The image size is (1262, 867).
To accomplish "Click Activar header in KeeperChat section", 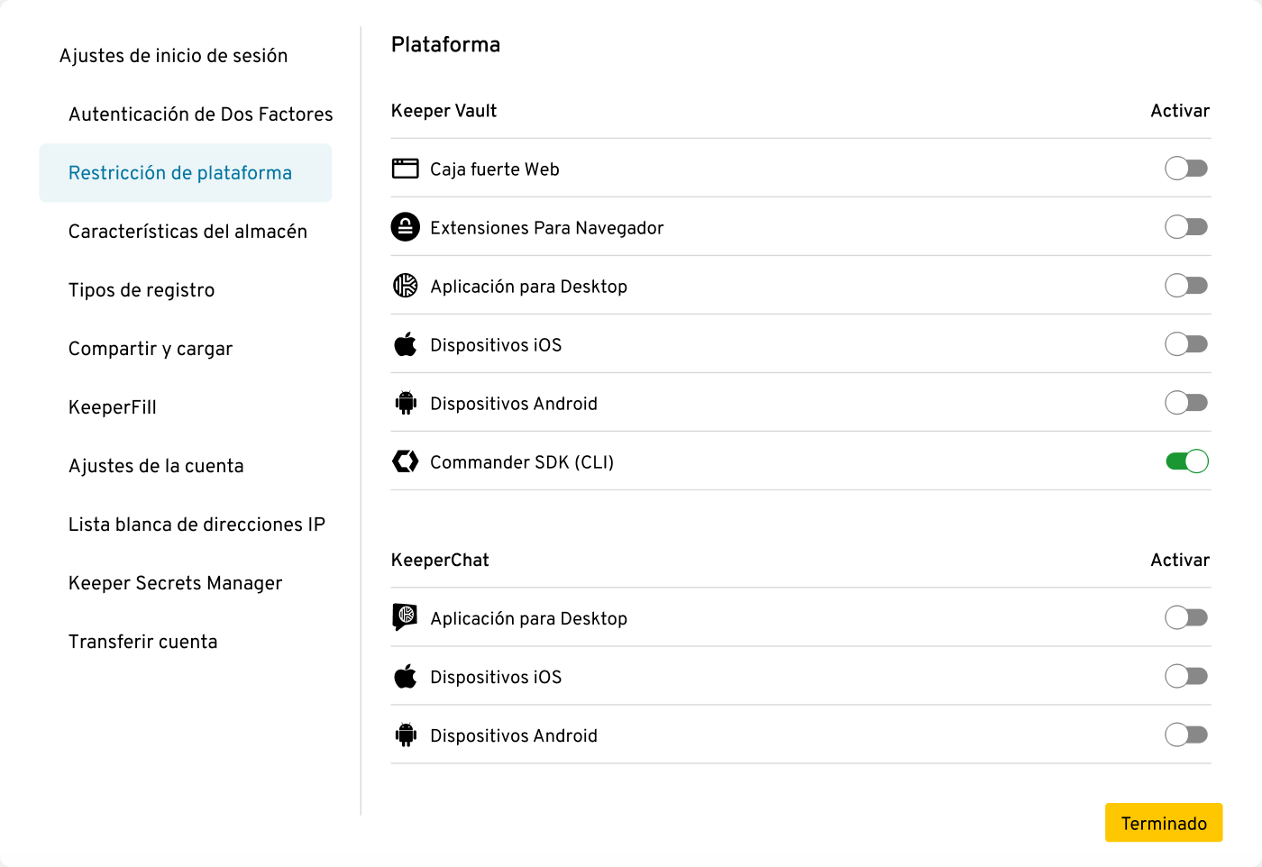I will pyautogui.click(x=1180, y=560).
